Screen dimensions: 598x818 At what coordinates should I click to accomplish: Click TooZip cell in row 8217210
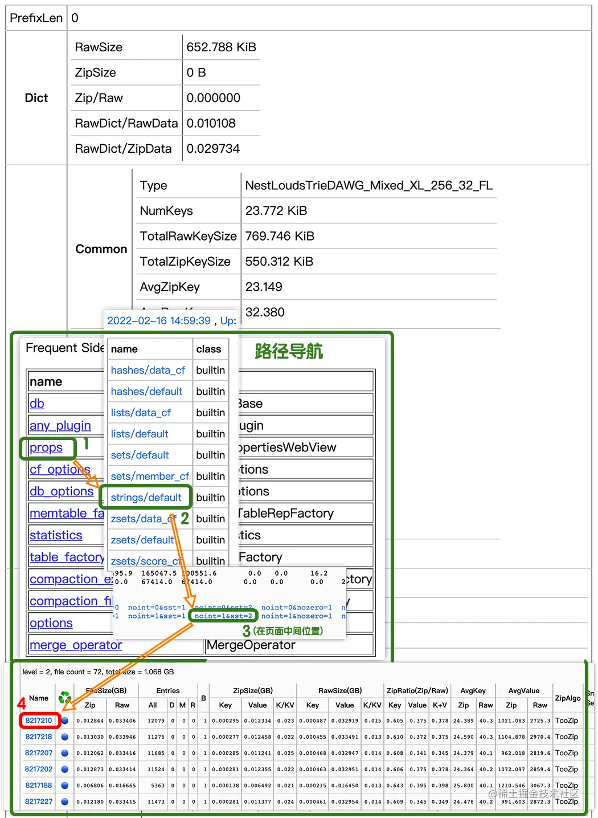click(567, 721)
